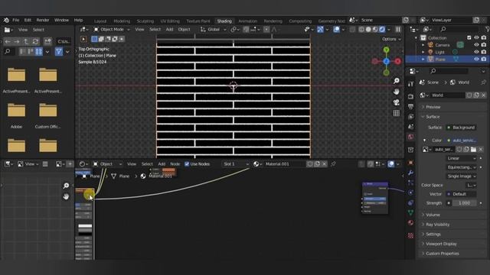Open the Linear interpolation dropdown
The height and width of the screenshot is (275, 490).
pos(462,158)
